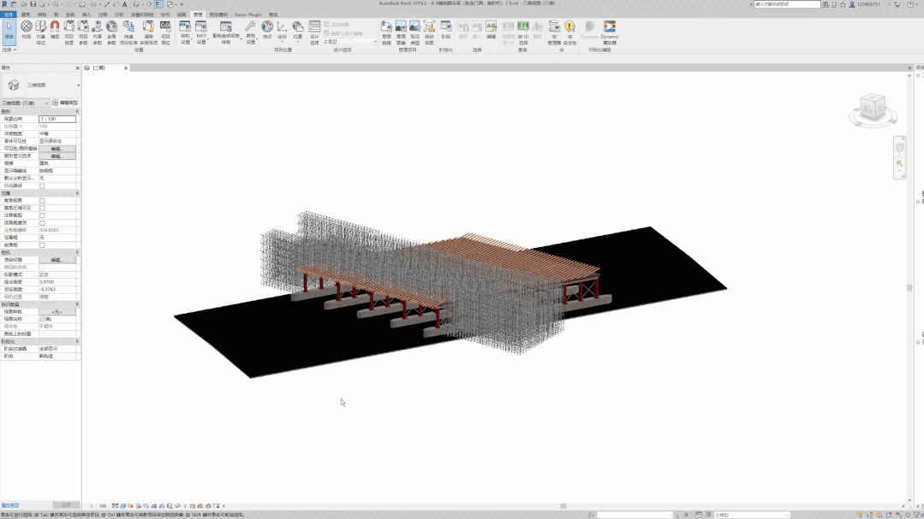Open the 3D view type selector dropdown
This screenshot has height=519, width=924.
[x=78, y=86]
